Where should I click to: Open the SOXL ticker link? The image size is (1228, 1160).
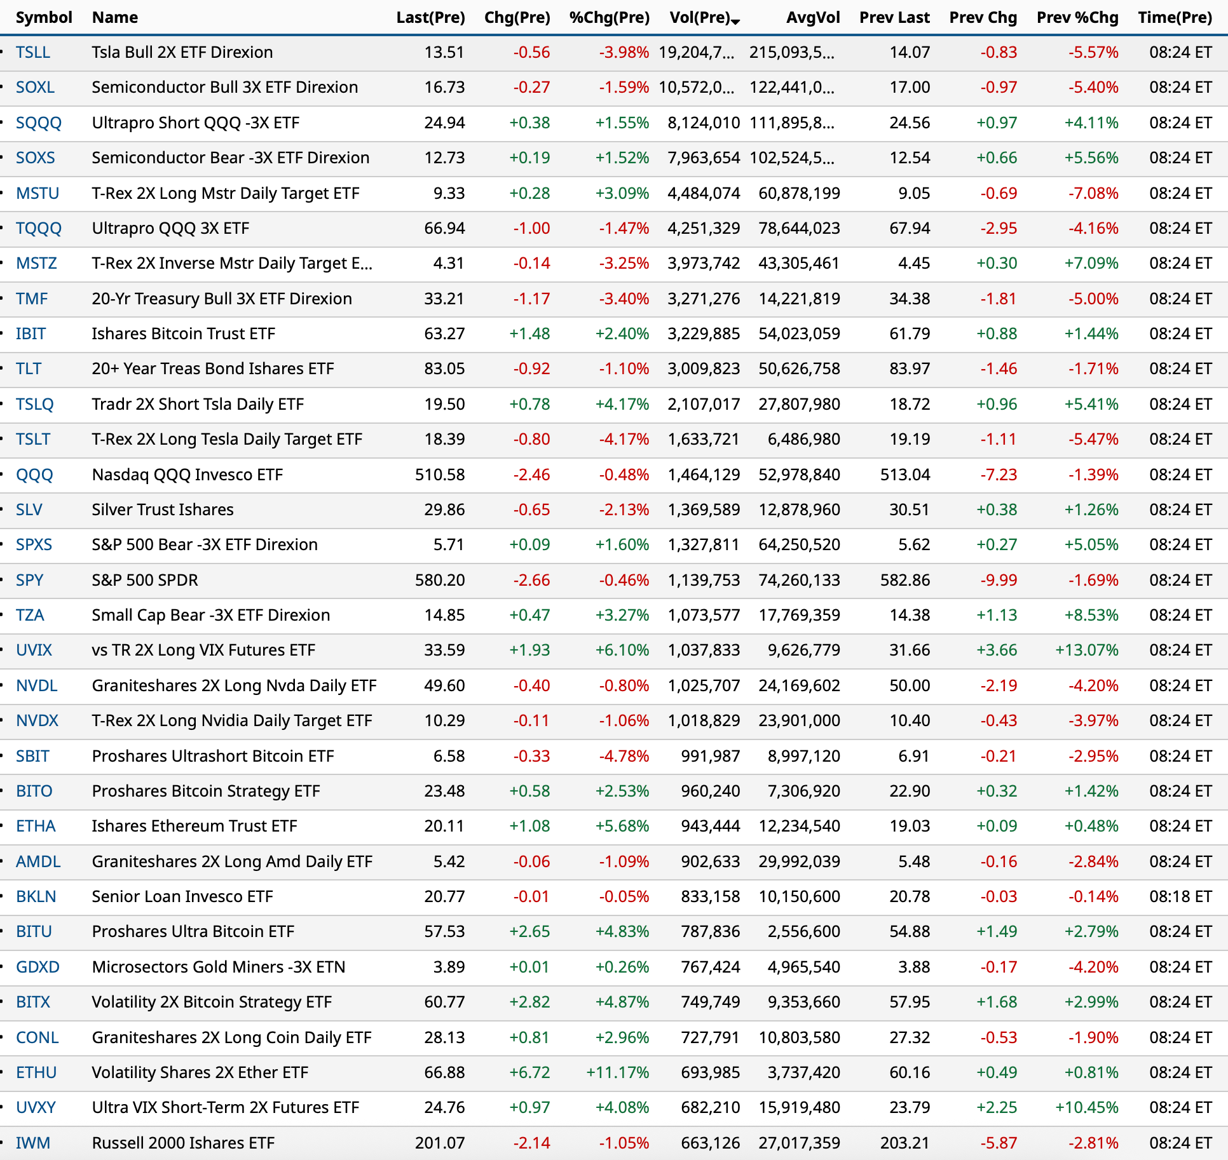[x=35, y=87]
